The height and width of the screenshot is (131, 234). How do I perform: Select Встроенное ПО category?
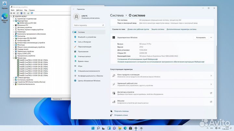coord(22,25)
